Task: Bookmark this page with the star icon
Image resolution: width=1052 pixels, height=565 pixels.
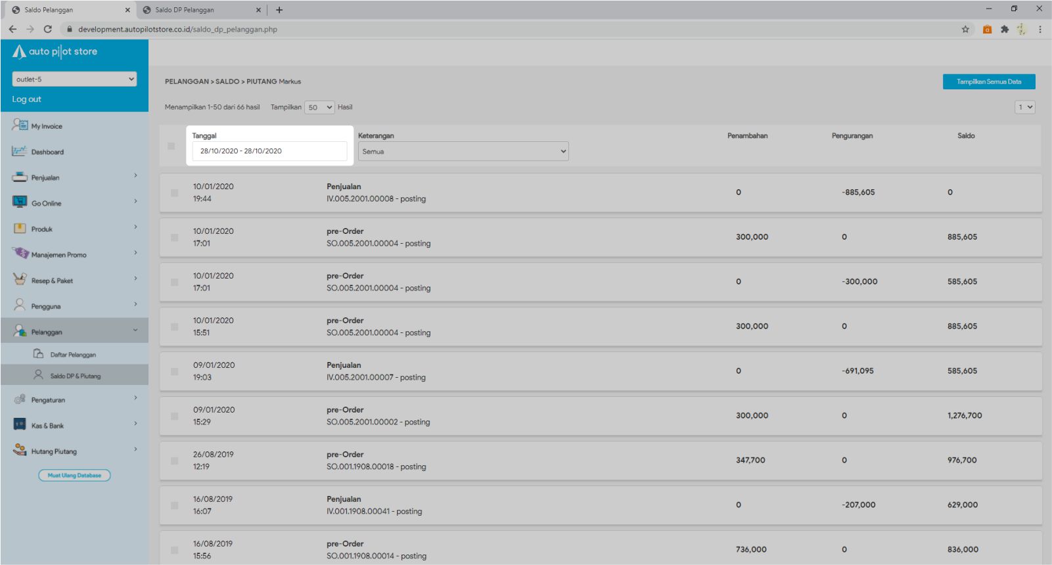Action: point(965,29)
